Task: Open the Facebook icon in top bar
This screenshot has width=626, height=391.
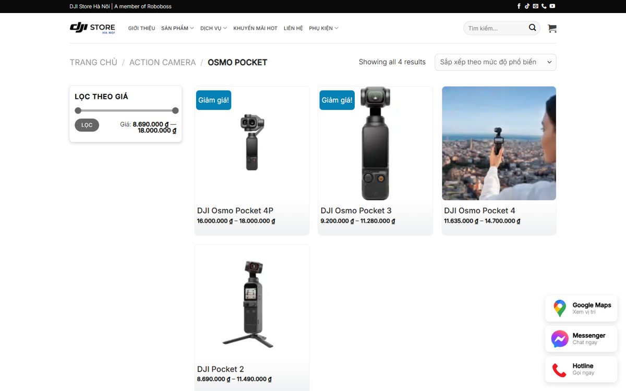Action: tap(519, 6)
